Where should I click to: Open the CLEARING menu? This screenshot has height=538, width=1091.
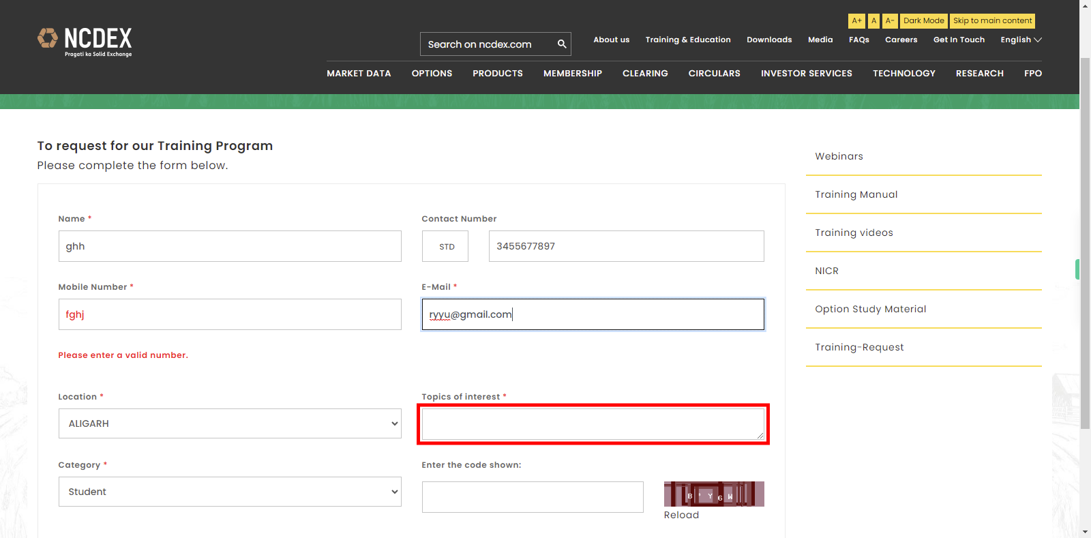[645, 73]
